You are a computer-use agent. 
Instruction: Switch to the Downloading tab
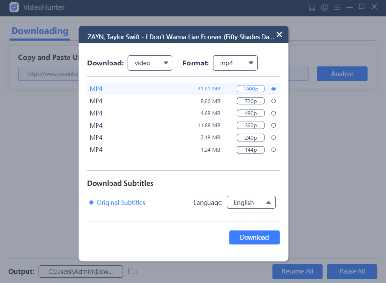tap(40, 31)
